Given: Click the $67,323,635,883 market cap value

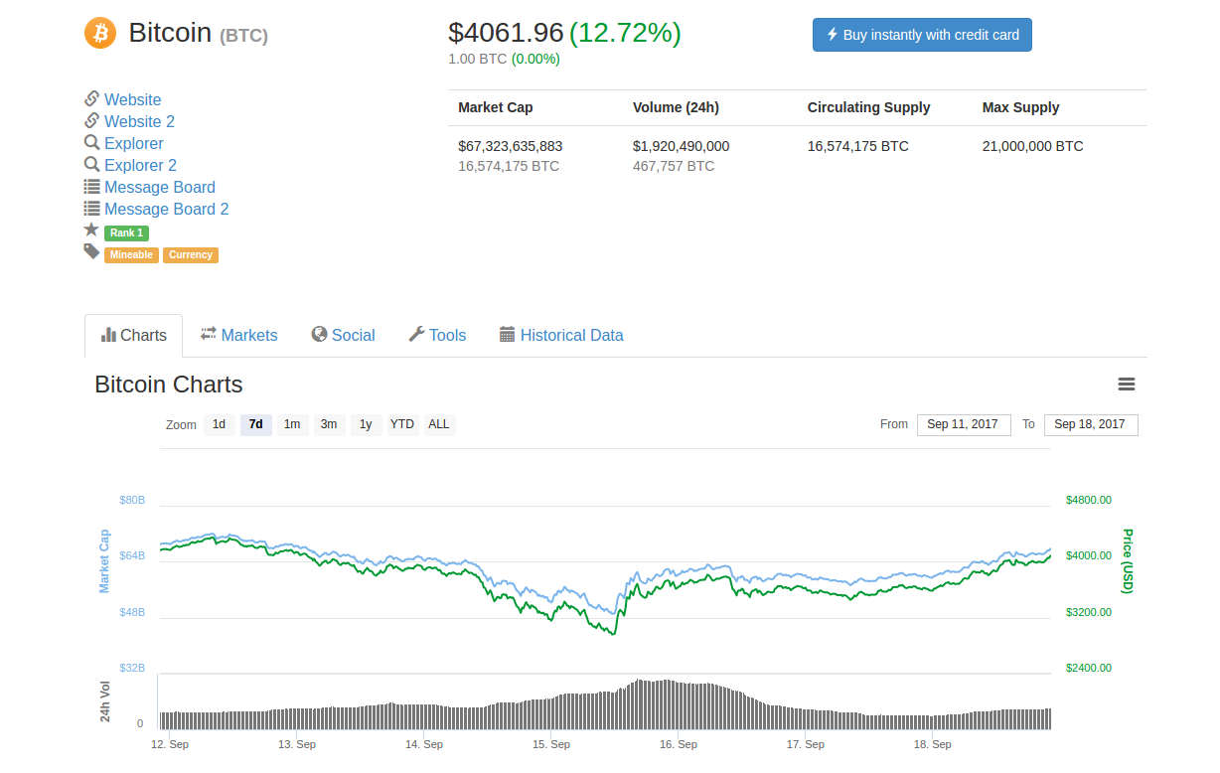Looking at the screenshot, I should pyautogui.click(x=510, y=146).
